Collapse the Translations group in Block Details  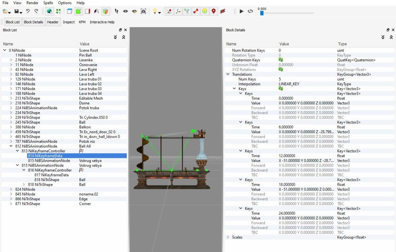(x=228, y=75)
